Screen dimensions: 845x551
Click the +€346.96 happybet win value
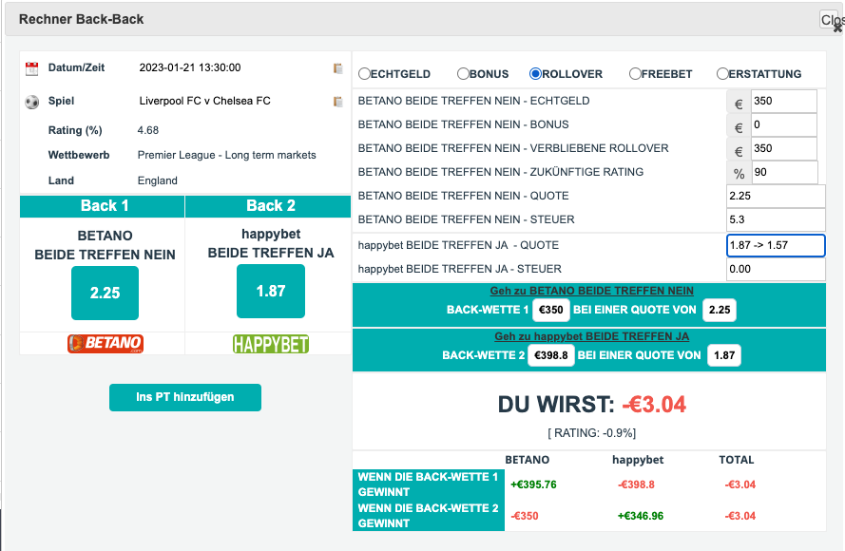pos(641,516)
